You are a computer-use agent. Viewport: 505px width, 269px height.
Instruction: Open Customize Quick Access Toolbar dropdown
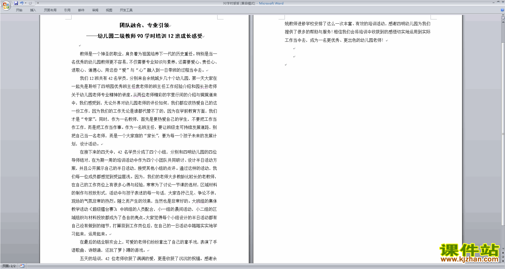click(x=38, y=3)
